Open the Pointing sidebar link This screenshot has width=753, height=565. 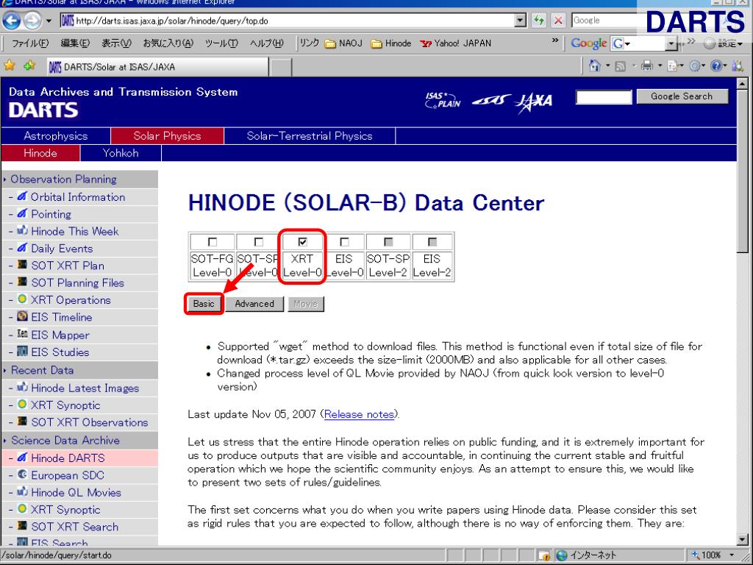pyautogui.click(x=51, y=214)
